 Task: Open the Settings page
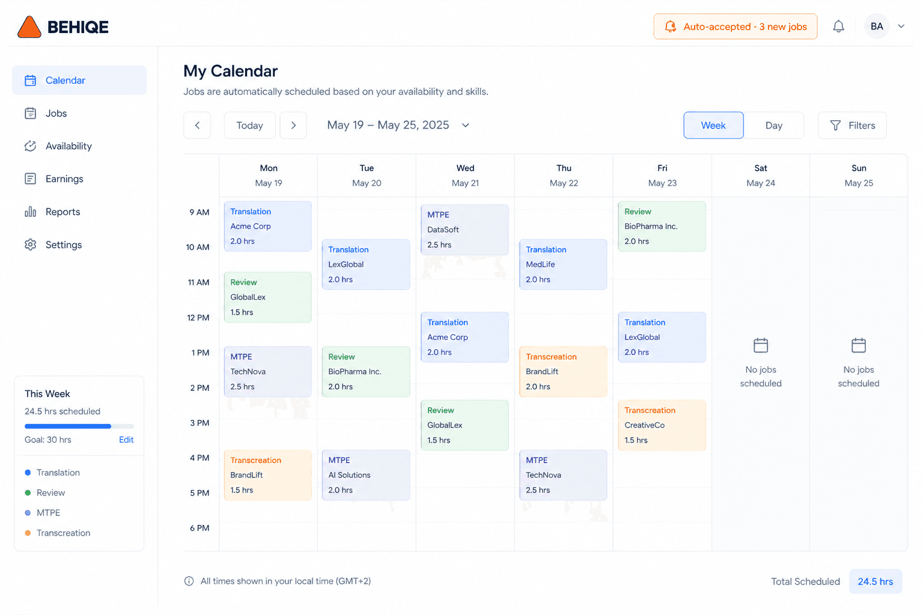(x=79, y=244)
